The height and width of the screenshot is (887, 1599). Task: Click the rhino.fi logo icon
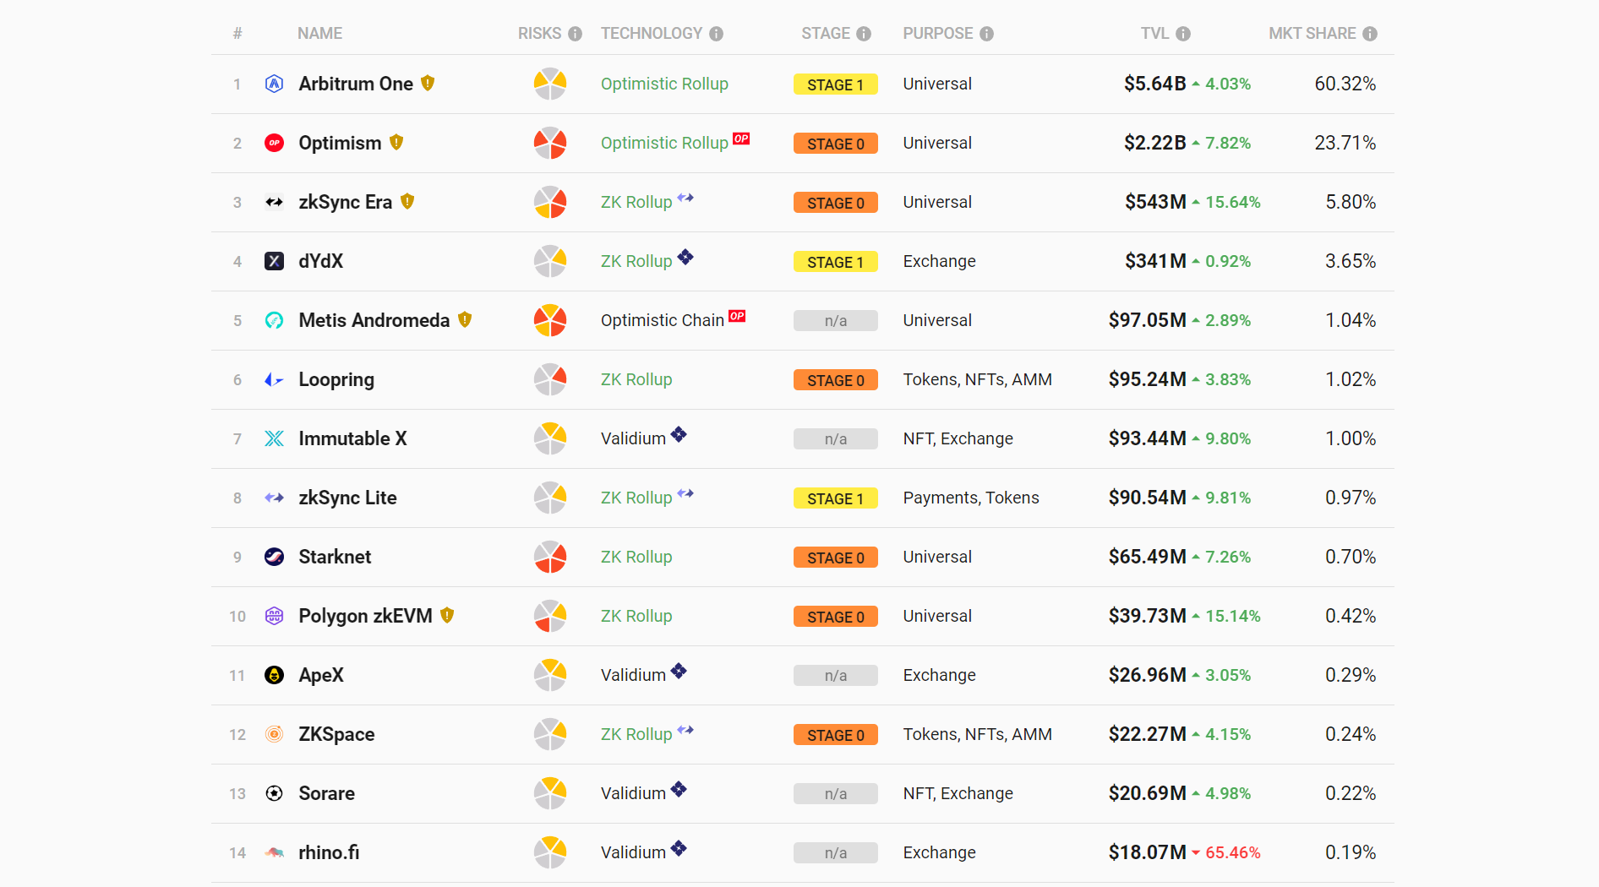tap(274, 852)
